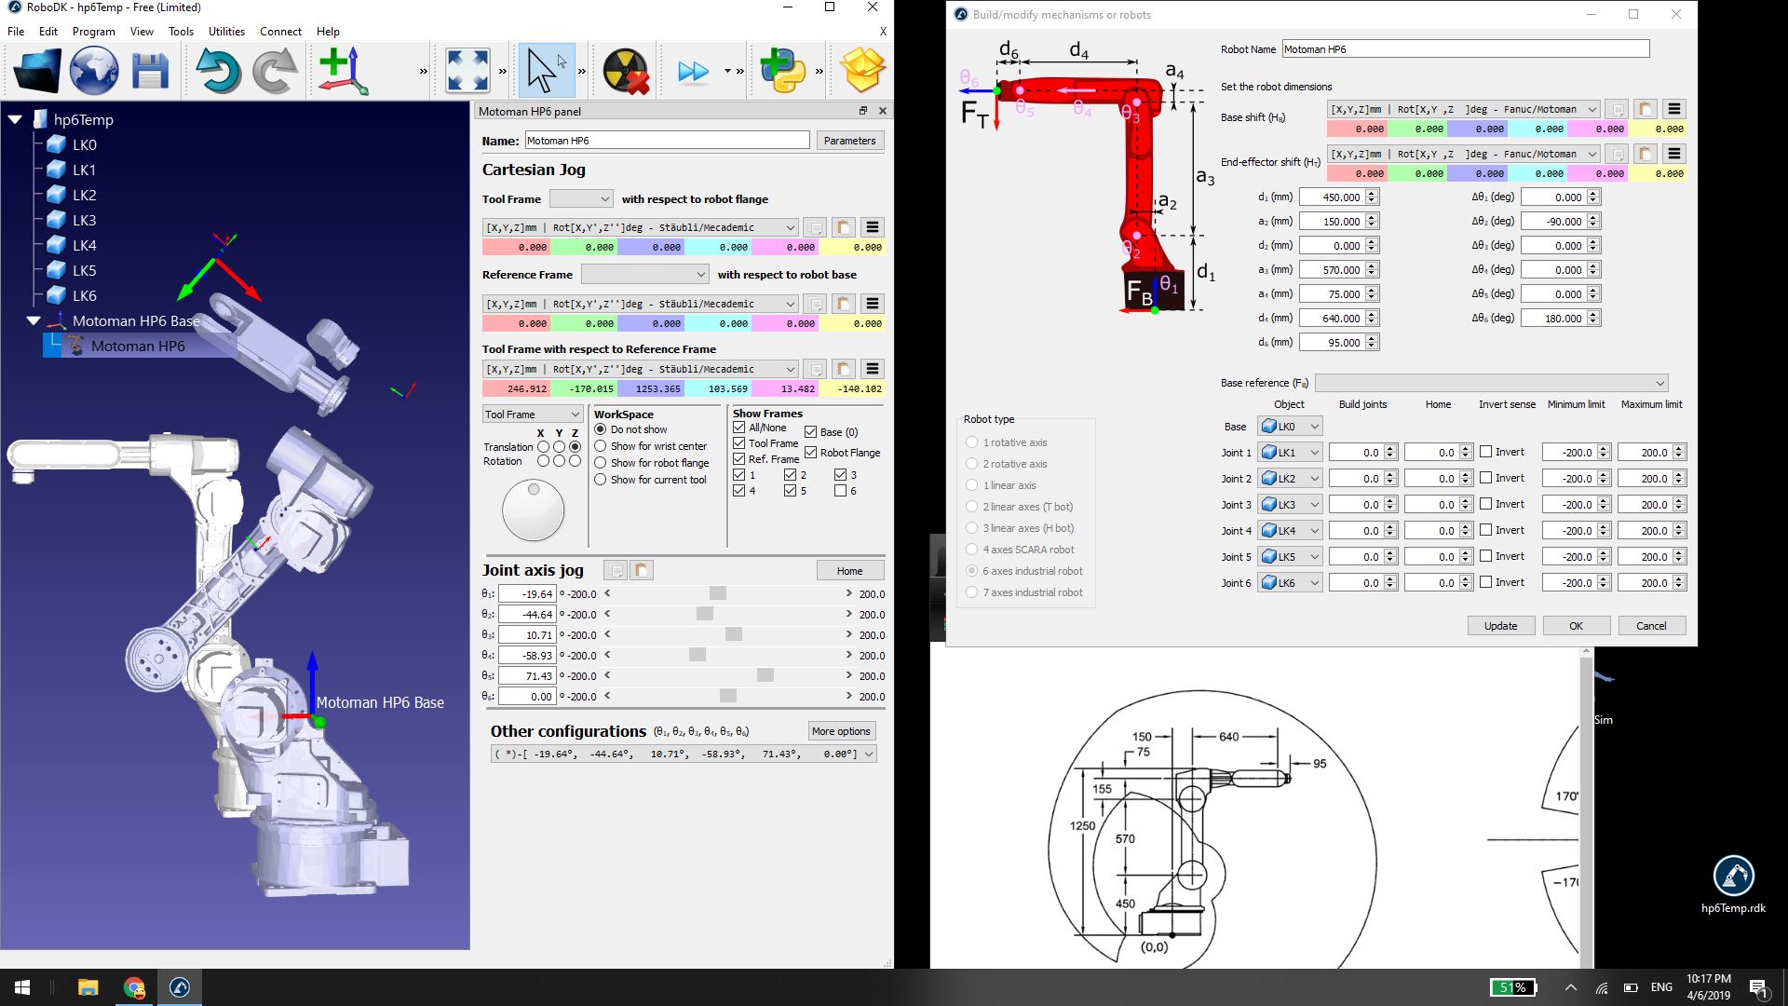
Task: Save the station with the floppy disk icon
Action: (150, 71)
